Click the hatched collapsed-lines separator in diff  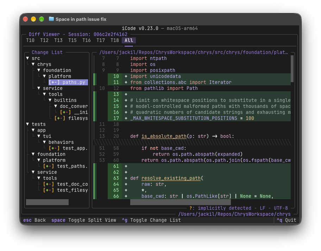point(192,142)
